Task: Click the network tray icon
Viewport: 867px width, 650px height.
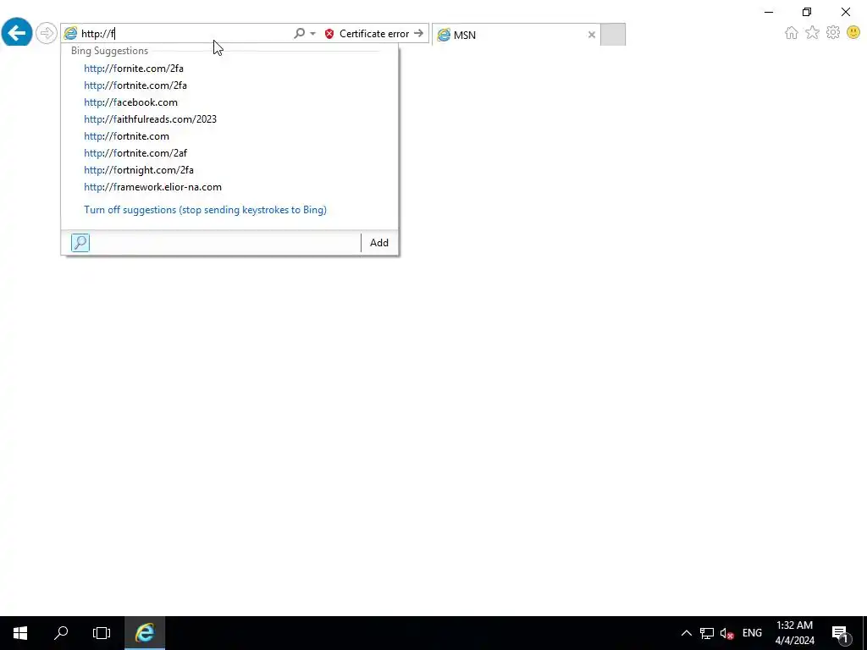Action: (x=707, y=633)
